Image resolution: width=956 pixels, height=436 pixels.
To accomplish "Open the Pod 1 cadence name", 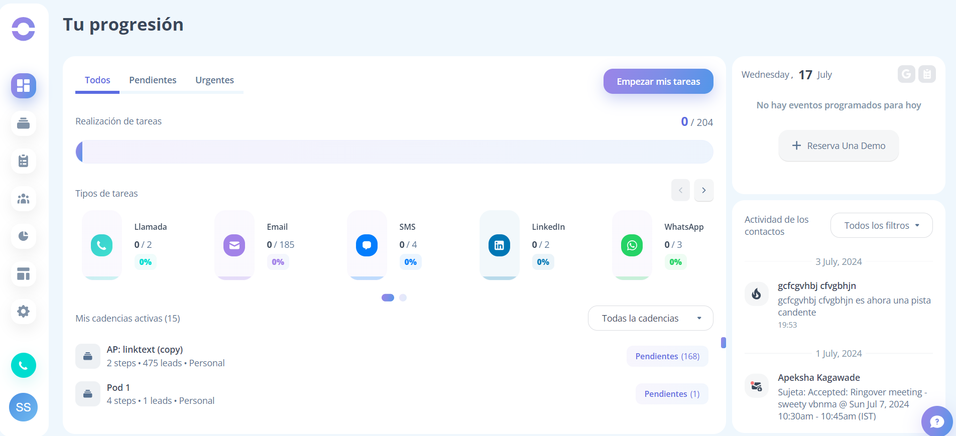I will tap(118, 387).
